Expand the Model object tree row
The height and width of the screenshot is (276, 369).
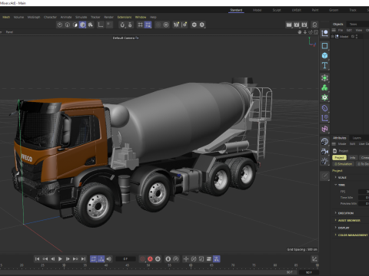(333, 37)
